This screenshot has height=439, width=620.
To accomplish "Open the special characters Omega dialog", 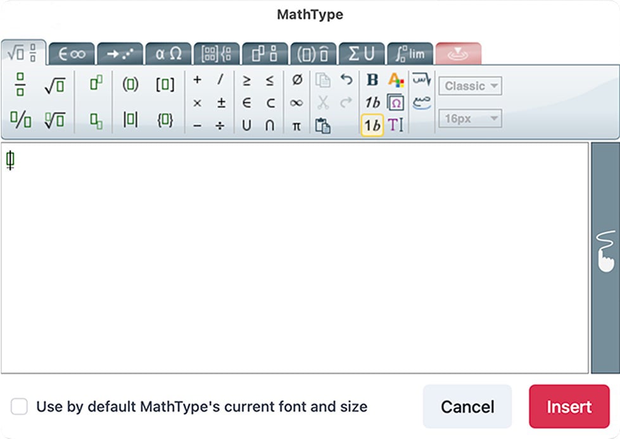I will [x=395, y=102].
